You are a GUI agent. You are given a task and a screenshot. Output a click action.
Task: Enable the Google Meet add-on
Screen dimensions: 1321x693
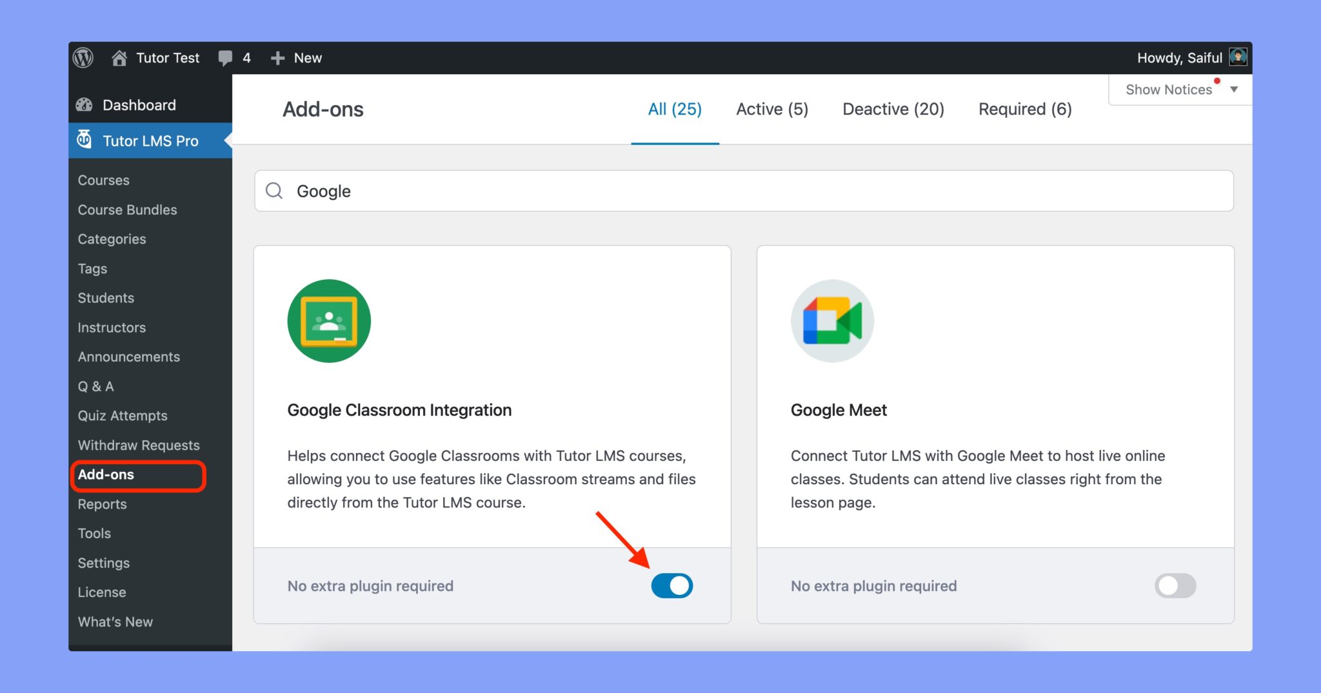[x=1175, y=585]
